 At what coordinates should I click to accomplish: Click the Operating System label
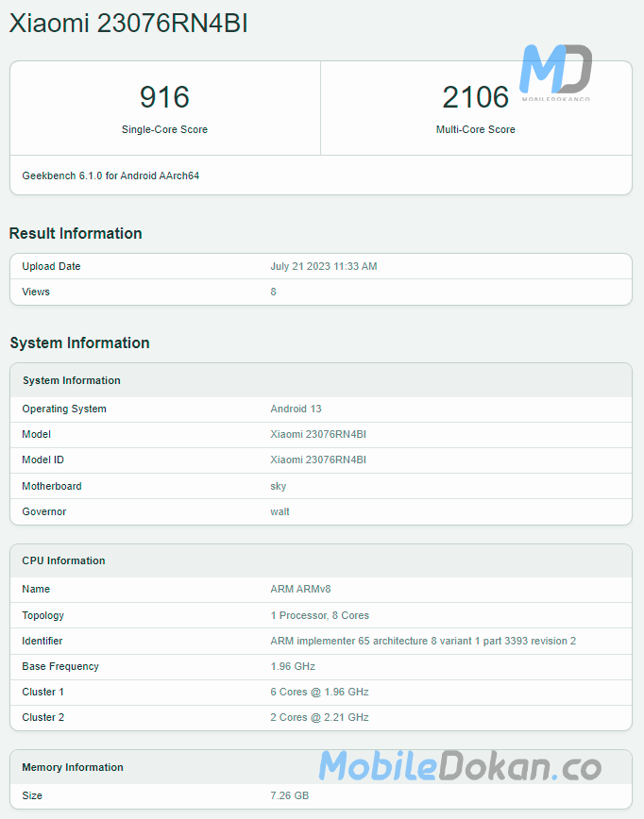pyautogui.click(x=64, y=409)
